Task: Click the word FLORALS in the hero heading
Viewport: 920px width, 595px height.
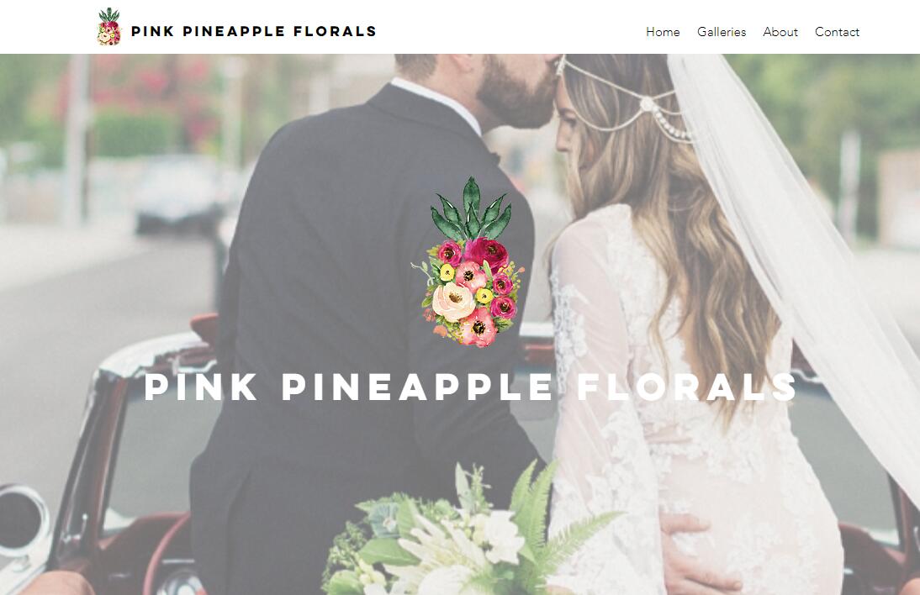Action: [x=687, y=387]
